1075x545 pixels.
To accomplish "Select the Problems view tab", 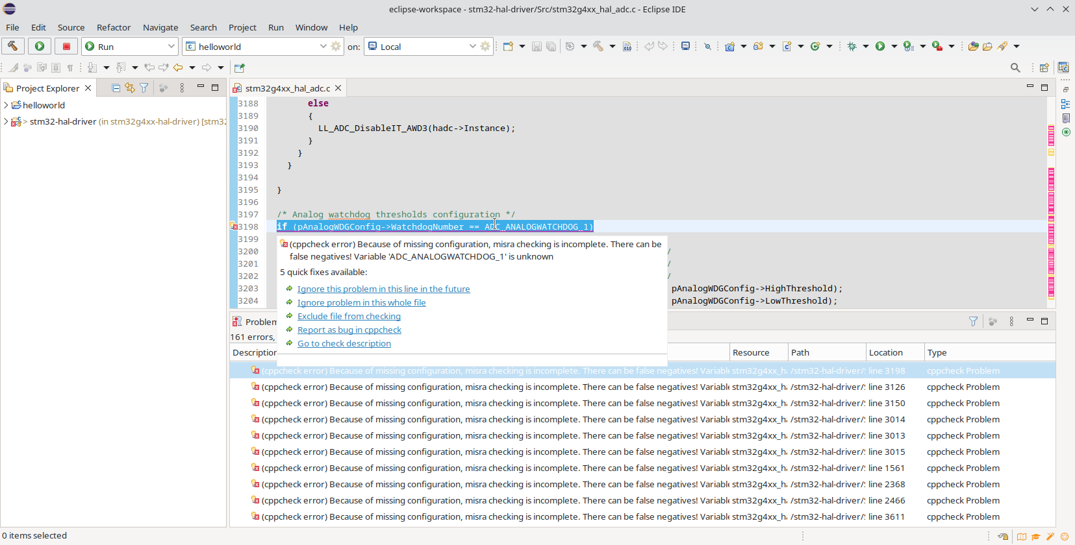I will coord(255,322).
